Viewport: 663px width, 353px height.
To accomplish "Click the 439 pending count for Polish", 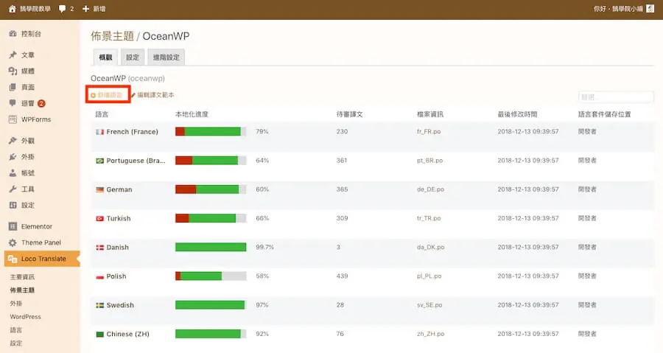I will pyautogui.click(x=342, y=276).
